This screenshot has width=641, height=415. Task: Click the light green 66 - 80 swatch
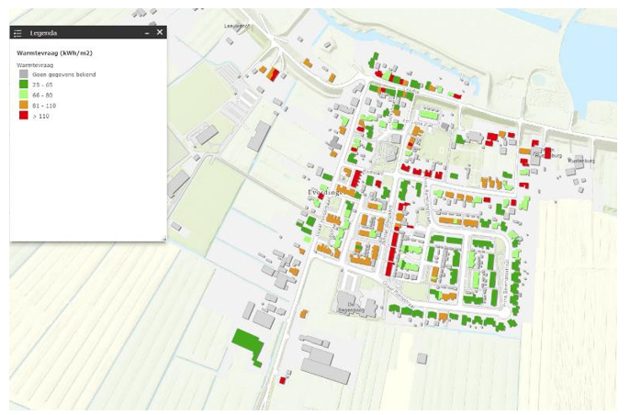click(22, 95)
